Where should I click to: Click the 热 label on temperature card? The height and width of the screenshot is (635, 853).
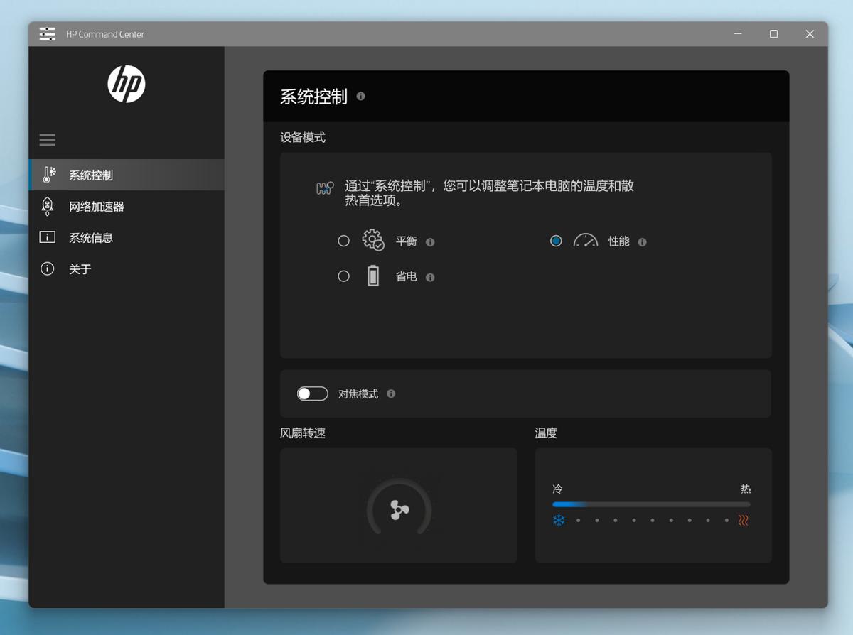click(746, 489)
